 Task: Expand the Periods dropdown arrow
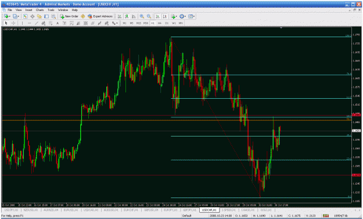[185, 16]
